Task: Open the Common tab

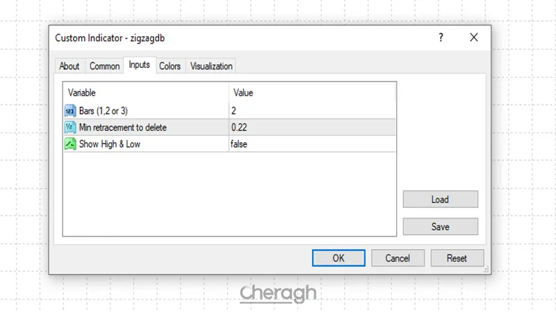Action: click(105, 67)
